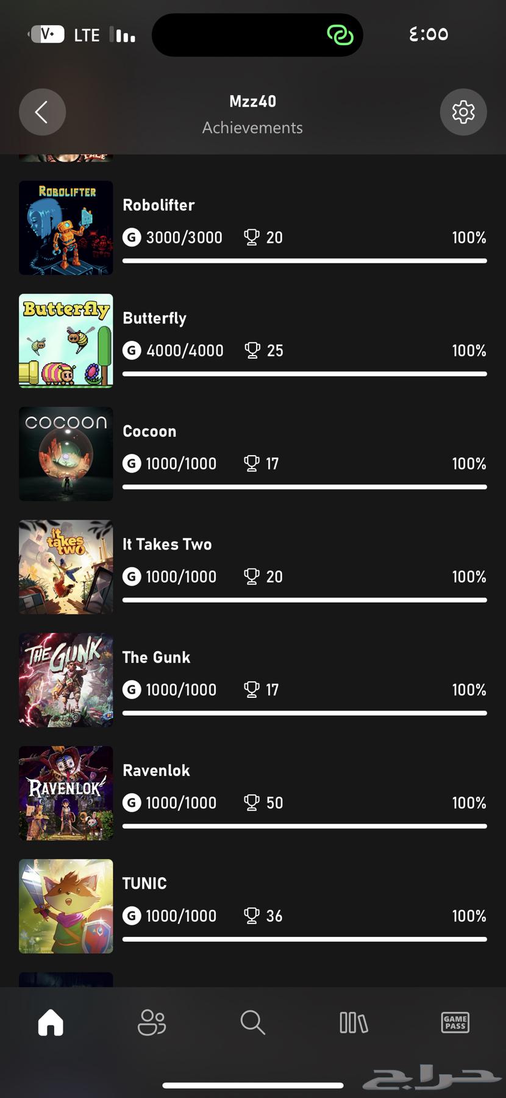Tap the green link icon in the status pill
This screenshot has width=506, height=1098.
coord(340,34)
